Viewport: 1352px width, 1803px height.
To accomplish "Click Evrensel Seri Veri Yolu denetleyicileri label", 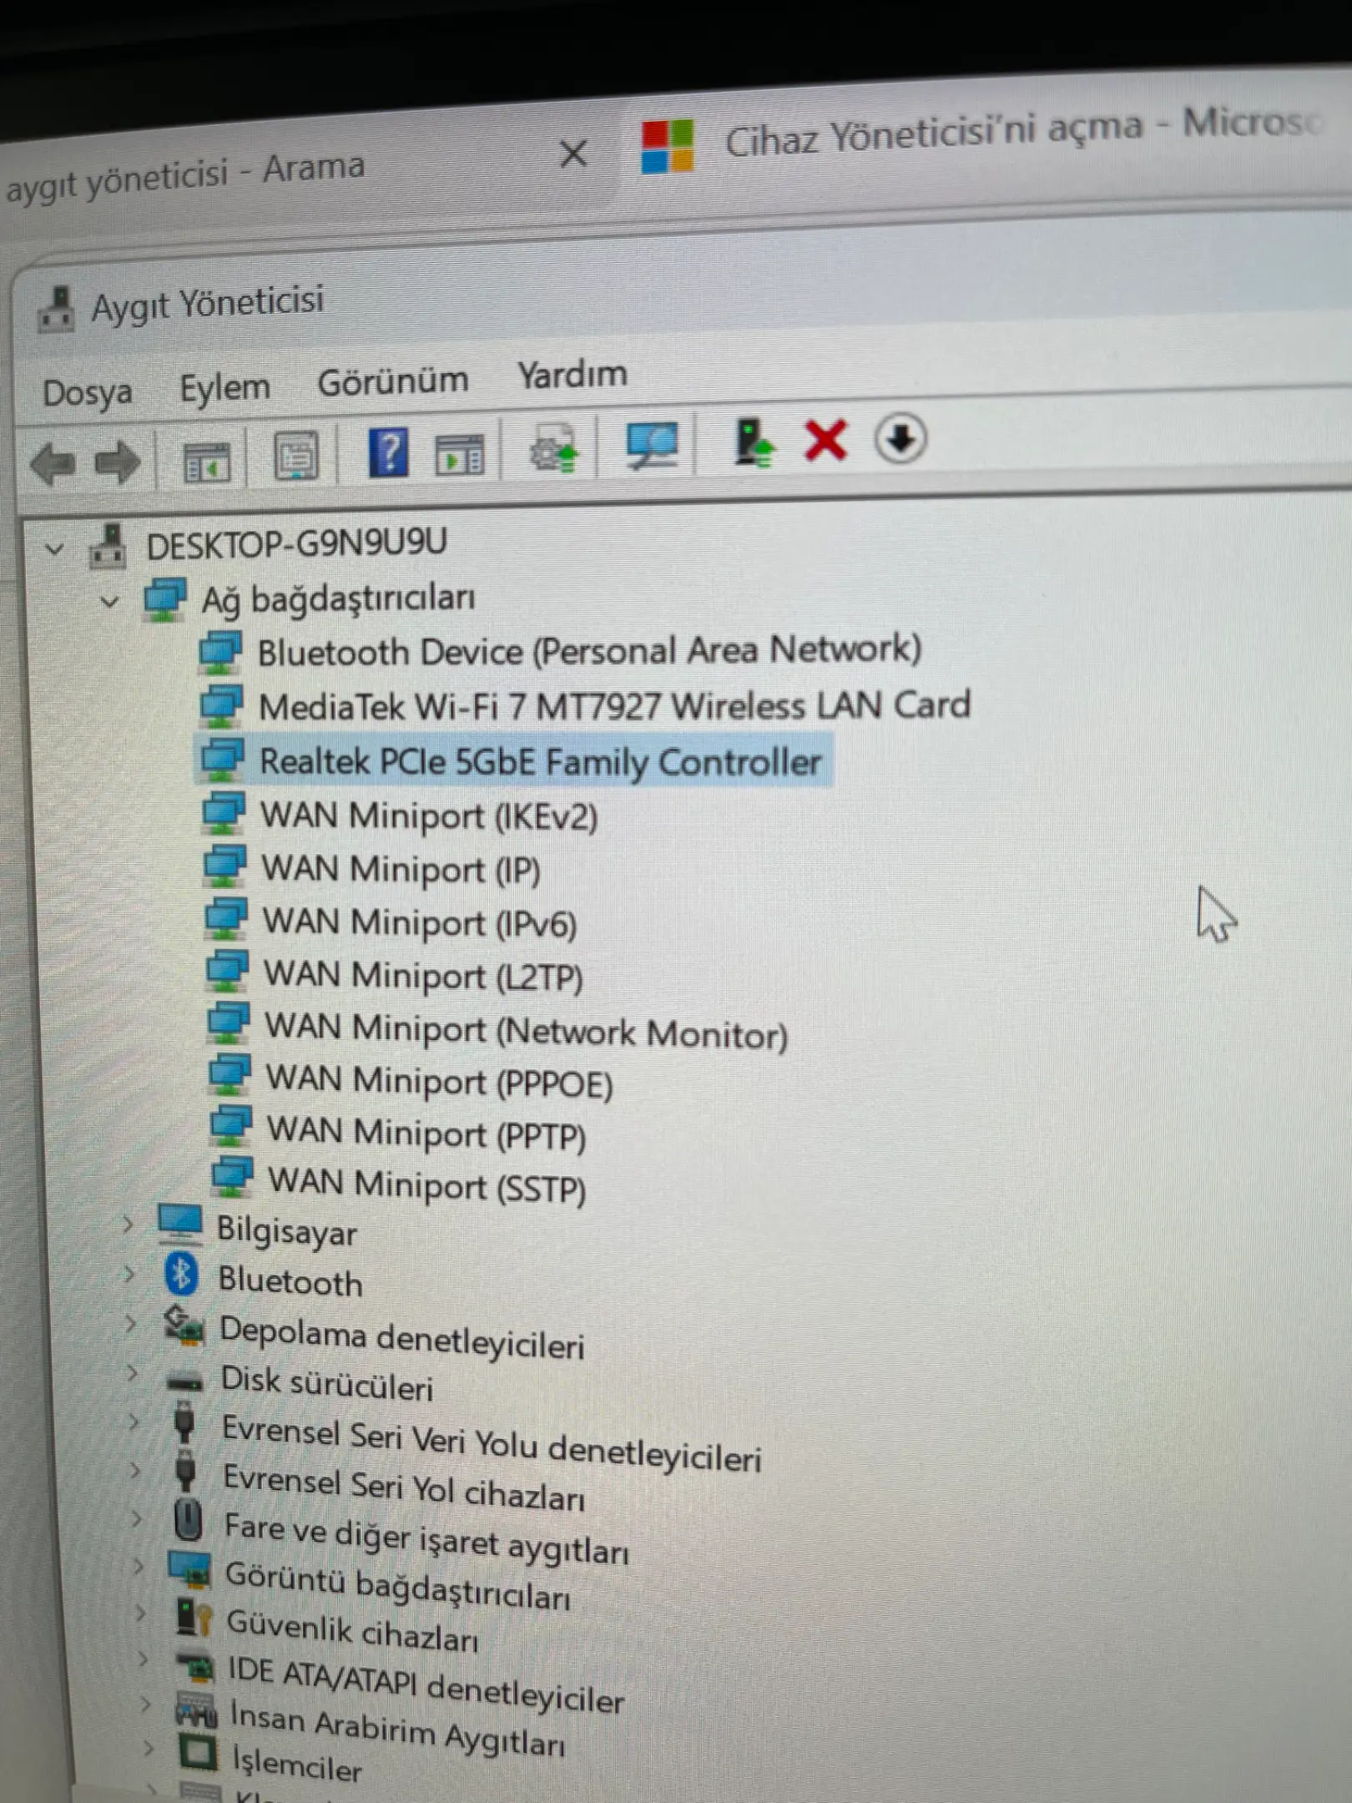I will pos(492,1444).
